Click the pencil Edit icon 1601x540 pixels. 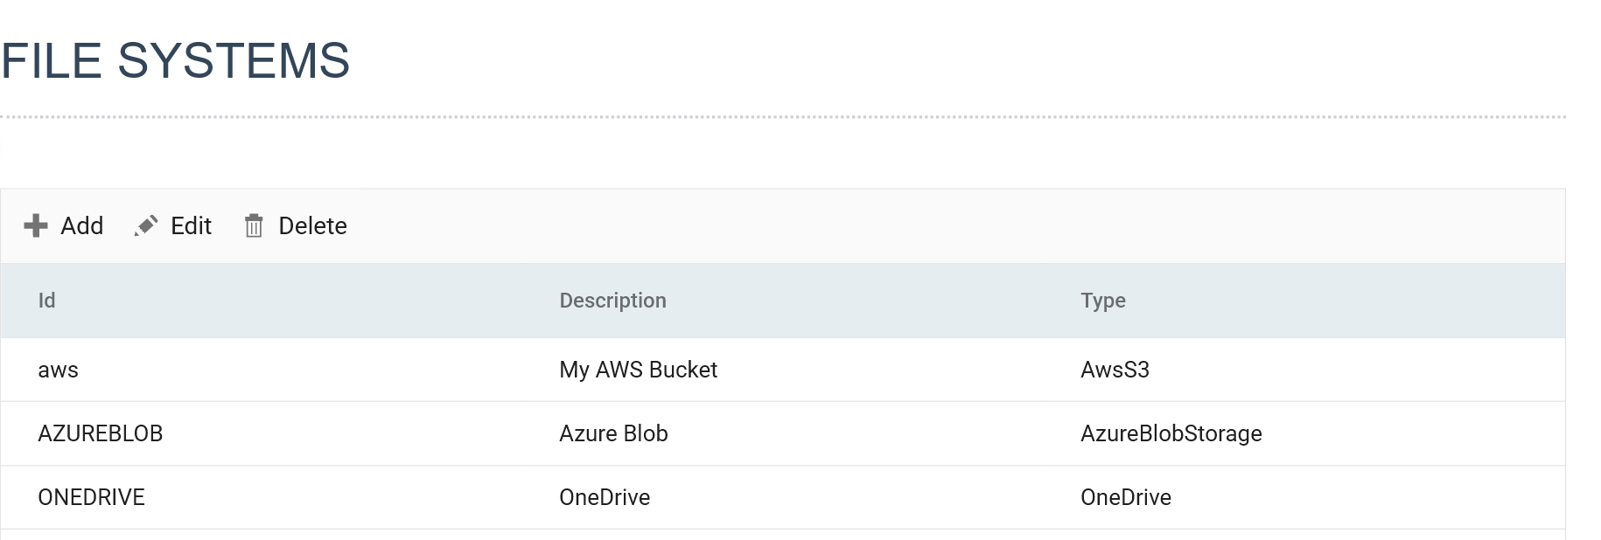[146, 225]
